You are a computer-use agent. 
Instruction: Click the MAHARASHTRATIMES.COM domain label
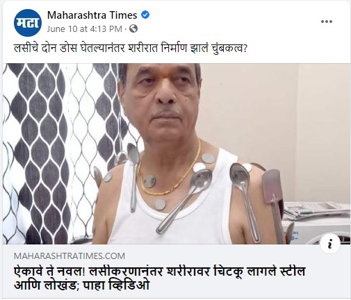point(70,256)
